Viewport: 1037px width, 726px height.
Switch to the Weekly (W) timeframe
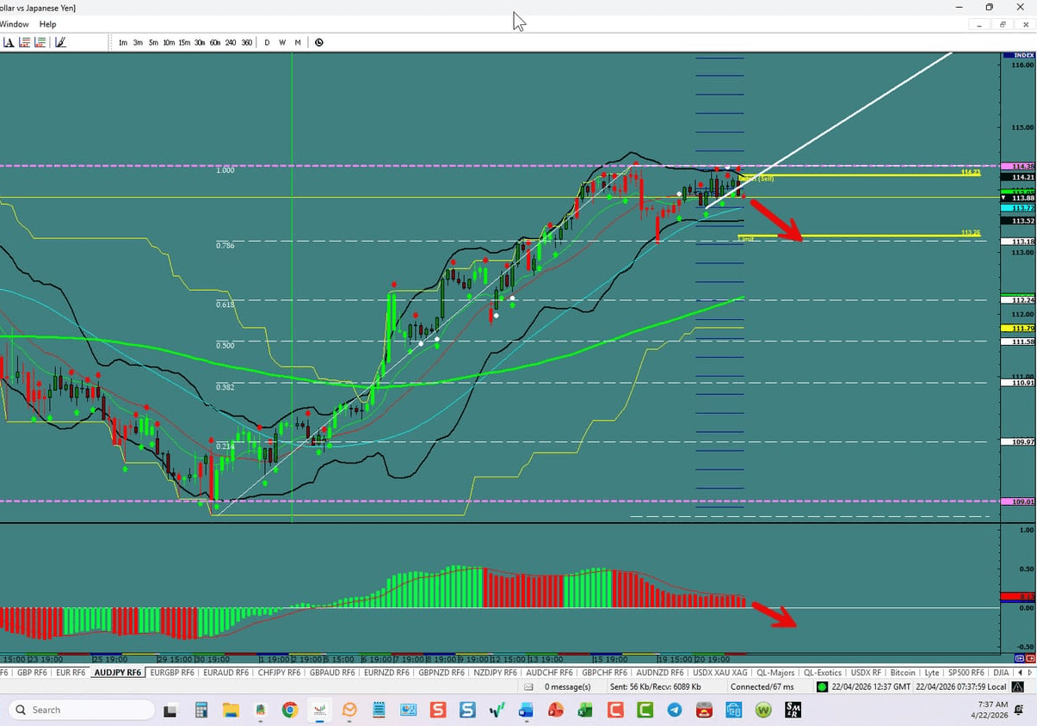click(282, 42)
